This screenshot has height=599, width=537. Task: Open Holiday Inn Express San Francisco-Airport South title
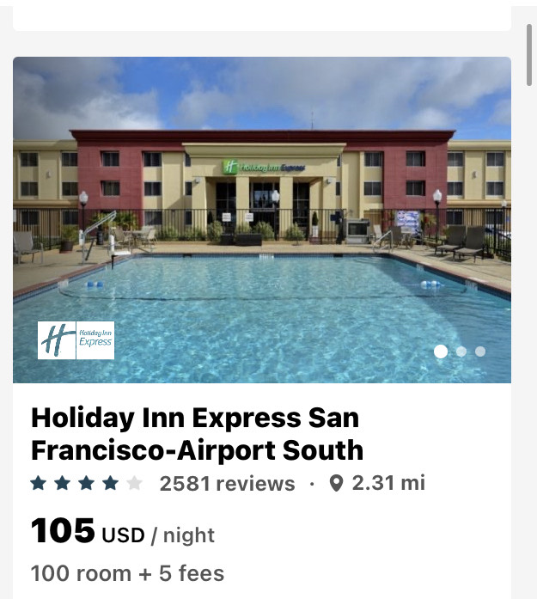click(197, 434)
